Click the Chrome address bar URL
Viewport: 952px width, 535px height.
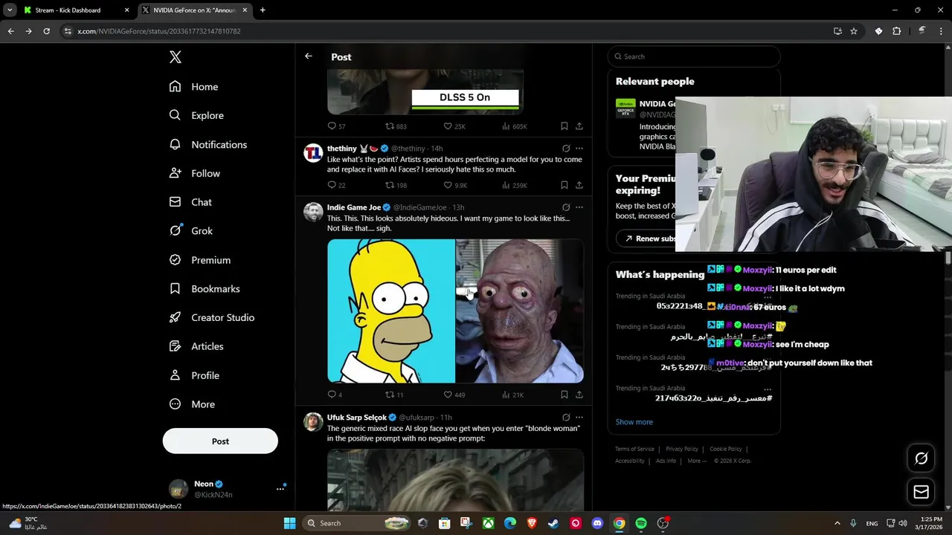click(159, 31)
